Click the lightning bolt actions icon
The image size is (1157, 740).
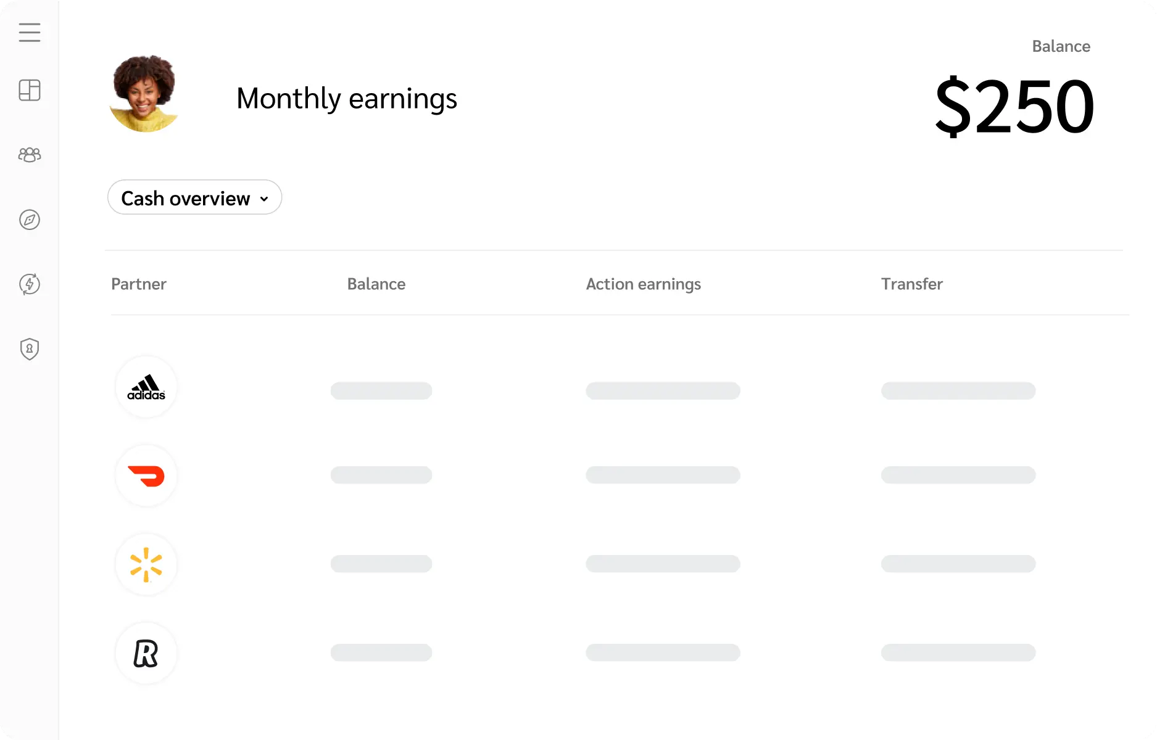coord(30,284)
